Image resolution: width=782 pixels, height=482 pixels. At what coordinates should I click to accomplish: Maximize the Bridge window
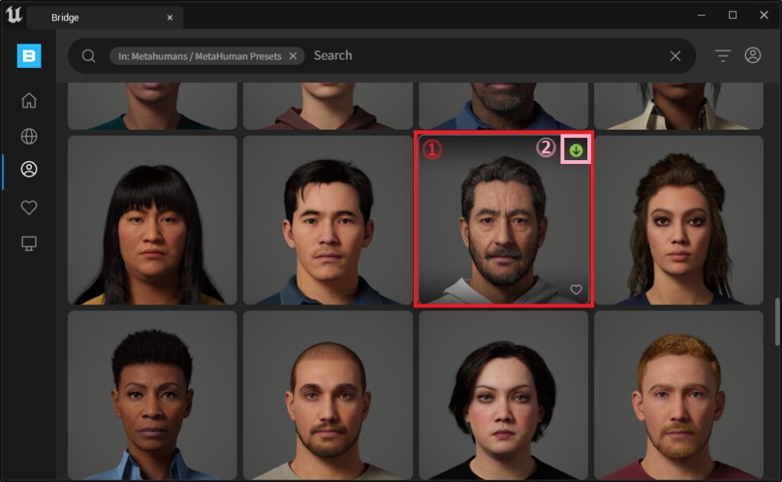732,15
